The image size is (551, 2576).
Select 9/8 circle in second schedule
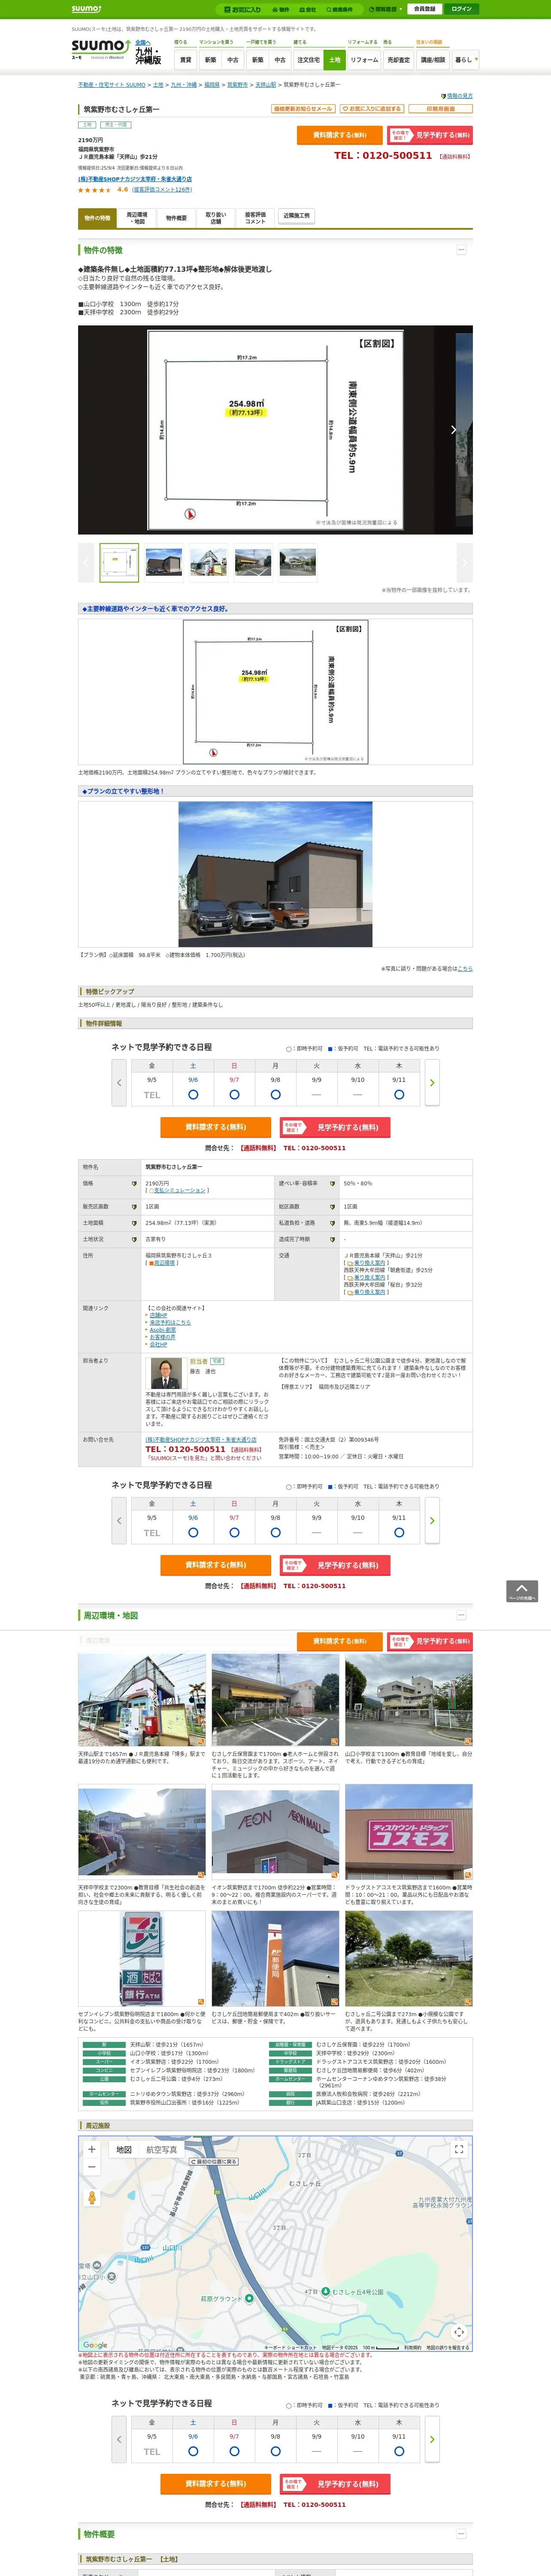point(275,1533)
